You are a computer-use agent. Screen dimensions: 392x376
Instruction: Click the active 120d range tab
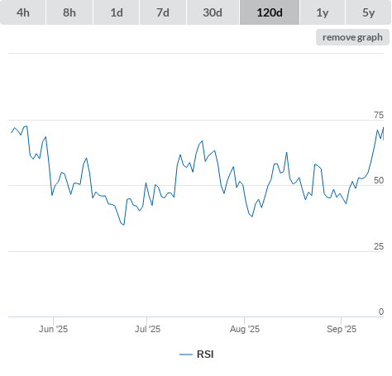click(x=270, y=12)
